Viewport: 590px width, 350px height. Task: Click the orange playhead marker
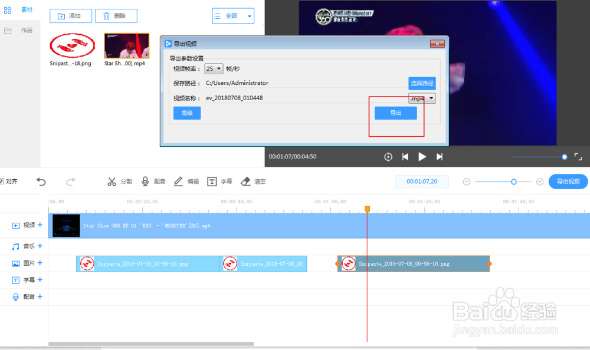point(367,209)
